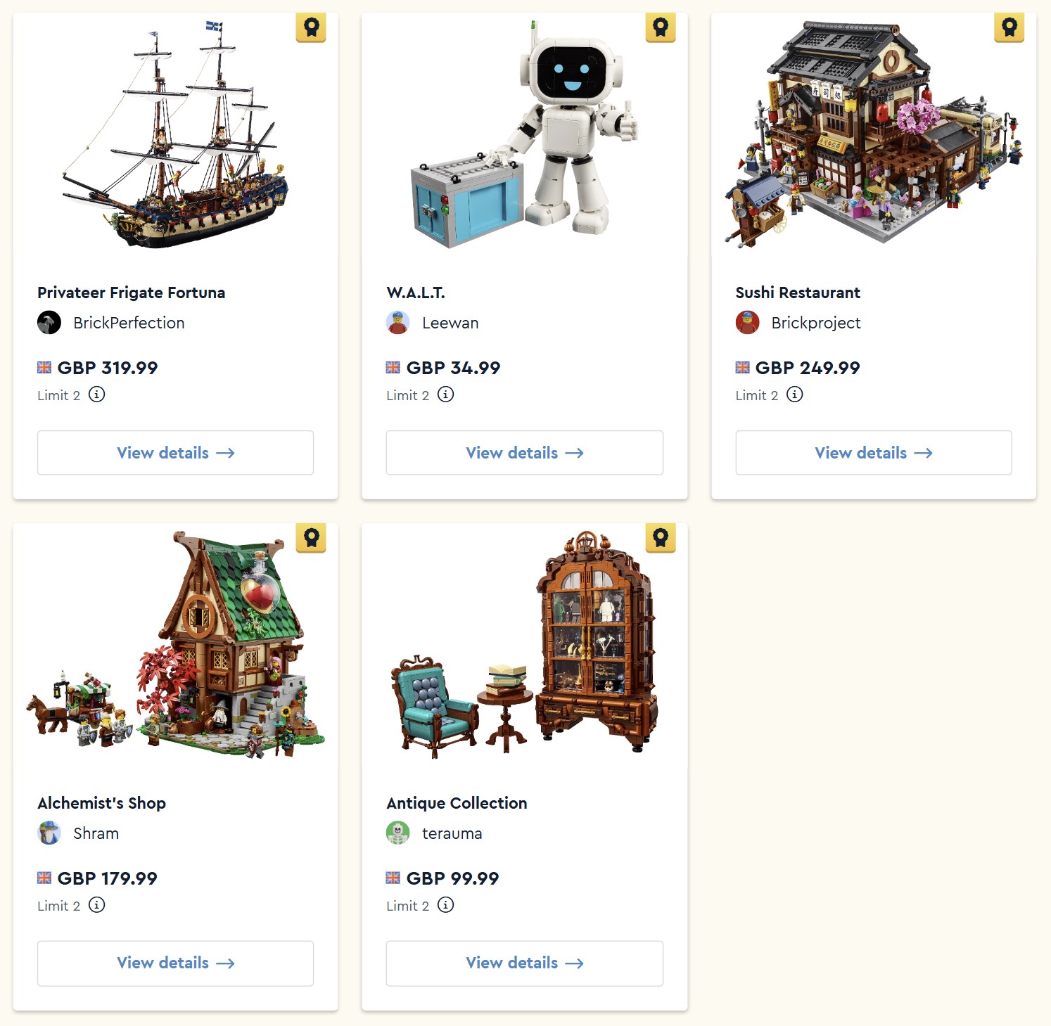
Task: Click award badge on W.A.L.T. card
Action: [660, 27]
